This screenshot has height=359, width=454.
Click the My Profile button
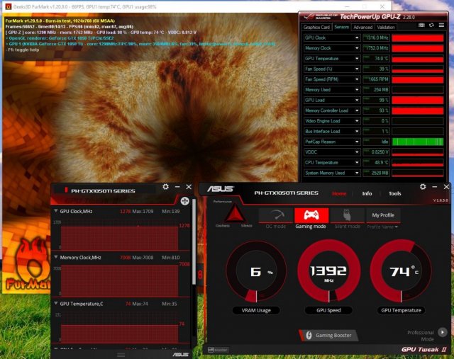382,215
